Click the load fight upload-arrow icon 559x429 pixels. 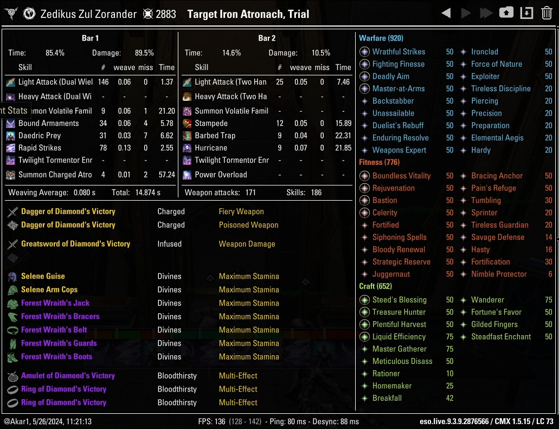(506, 13)
